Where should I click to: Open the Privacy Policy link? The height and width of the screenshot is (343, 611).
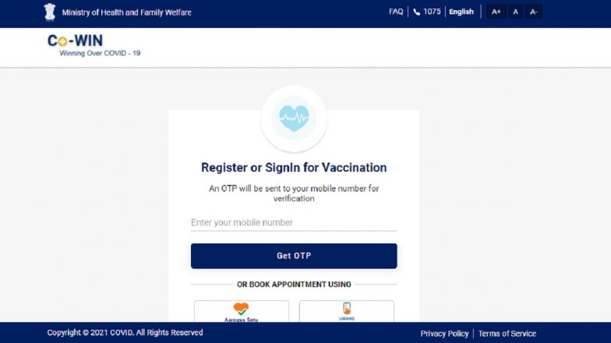[x=444, y=333]
